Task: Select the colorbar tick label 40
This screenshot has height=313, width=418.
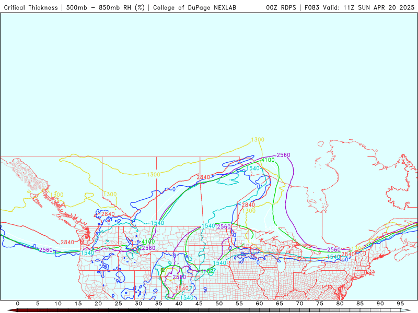Action: coord(179,304)
